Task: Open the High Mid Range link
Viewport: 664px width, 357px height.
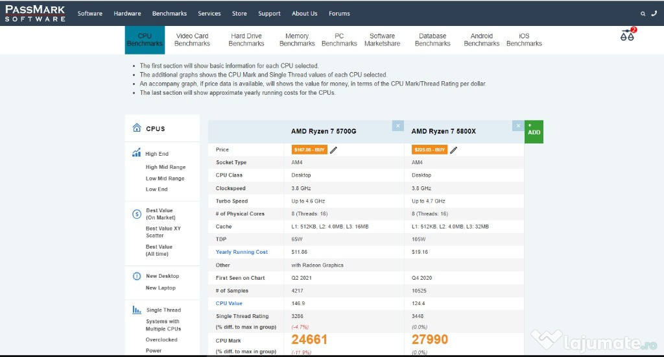Action: click(165, 167)
